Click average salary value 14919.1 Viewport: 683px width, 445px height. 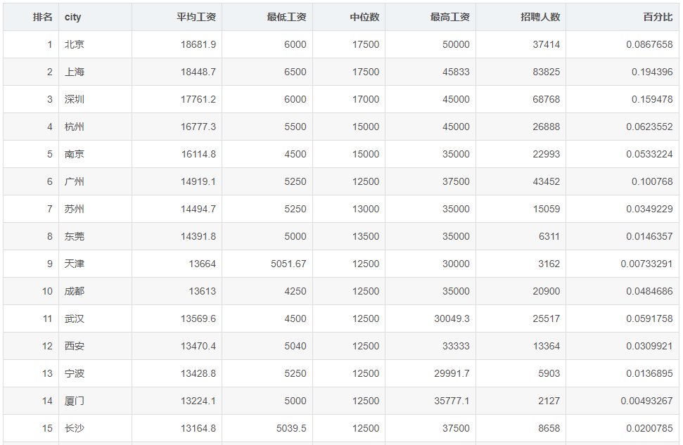click(198, 181)
